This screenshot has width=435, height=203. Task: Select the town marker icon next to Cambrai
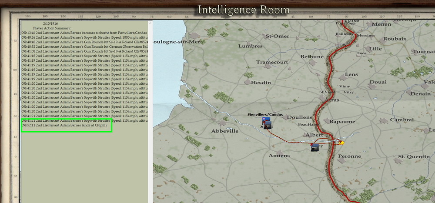pyautogui.click(x=384, y=121)
